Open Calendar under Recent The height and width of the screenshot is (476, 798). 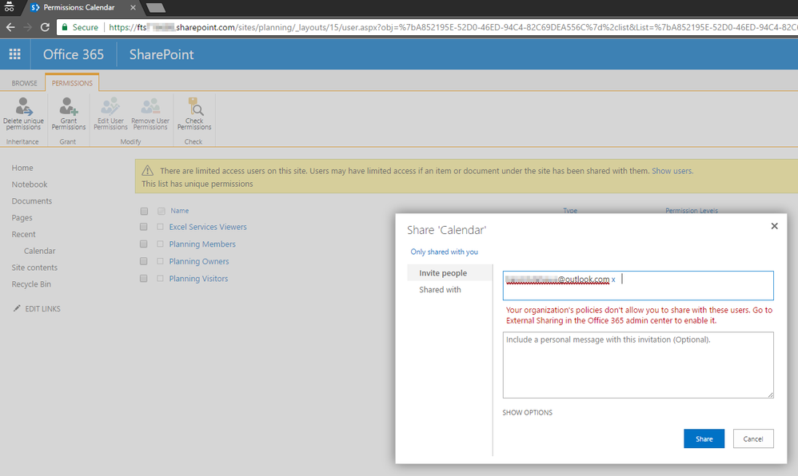40,251
